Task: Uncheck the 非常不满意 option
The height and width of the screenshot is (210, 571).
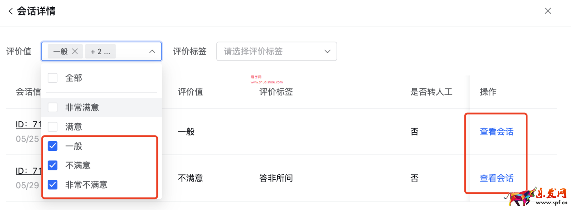Action: [52, 184]
